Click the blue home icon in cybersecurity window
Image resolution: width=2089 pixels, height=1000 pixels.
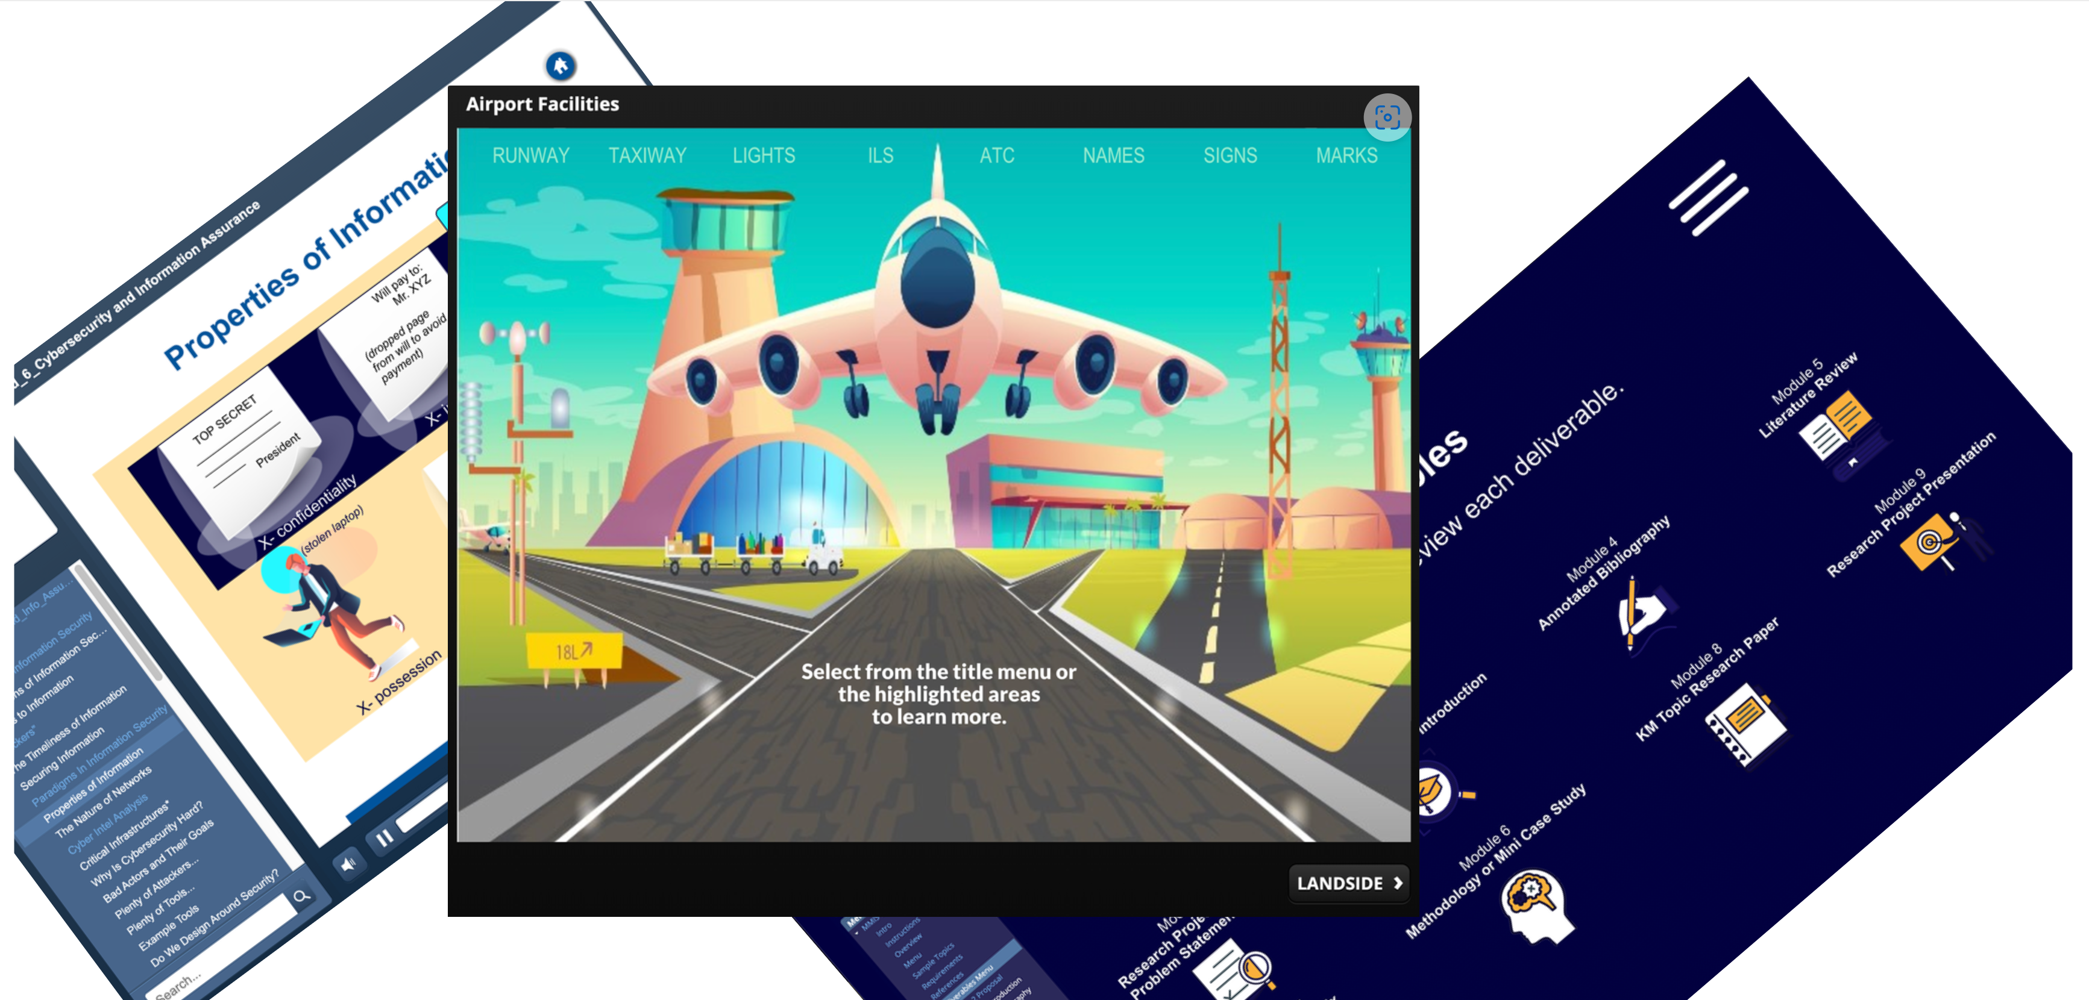[x=559, y=66]
